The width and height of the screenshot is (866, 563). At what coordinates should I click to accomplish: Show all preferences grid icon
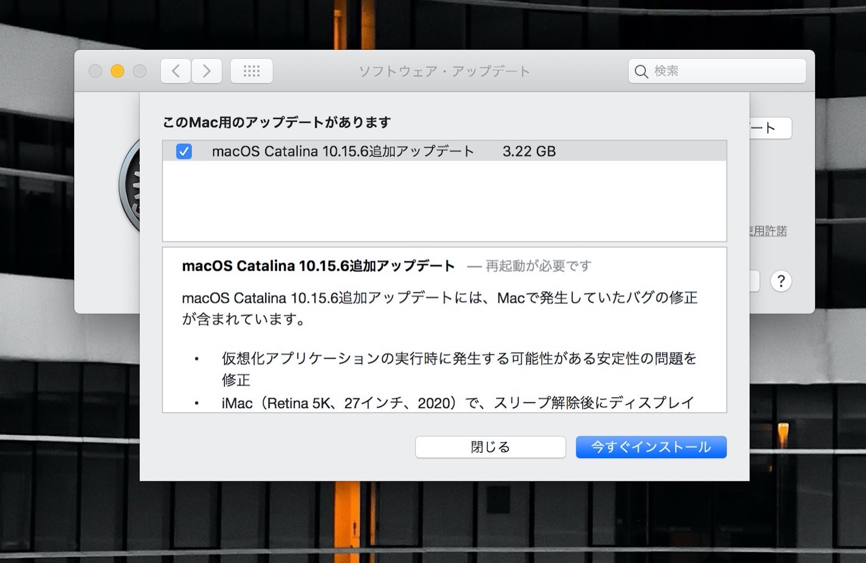(x=252, y=71)
